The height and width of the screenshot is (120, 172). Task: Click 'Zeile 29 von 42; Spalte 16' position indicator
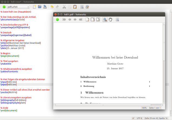pyautogui.click(x=156, y=118)
